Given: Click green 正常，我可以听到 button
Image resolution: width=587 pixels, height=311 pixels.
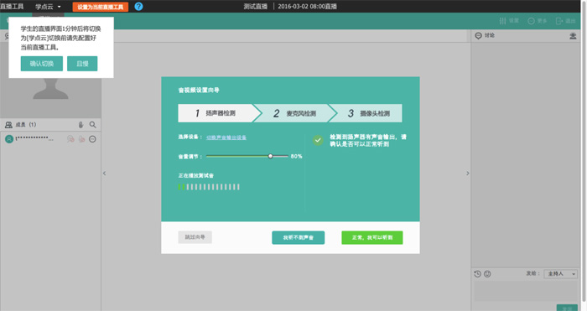Looking at the screenshot, I should pos(372,237).
